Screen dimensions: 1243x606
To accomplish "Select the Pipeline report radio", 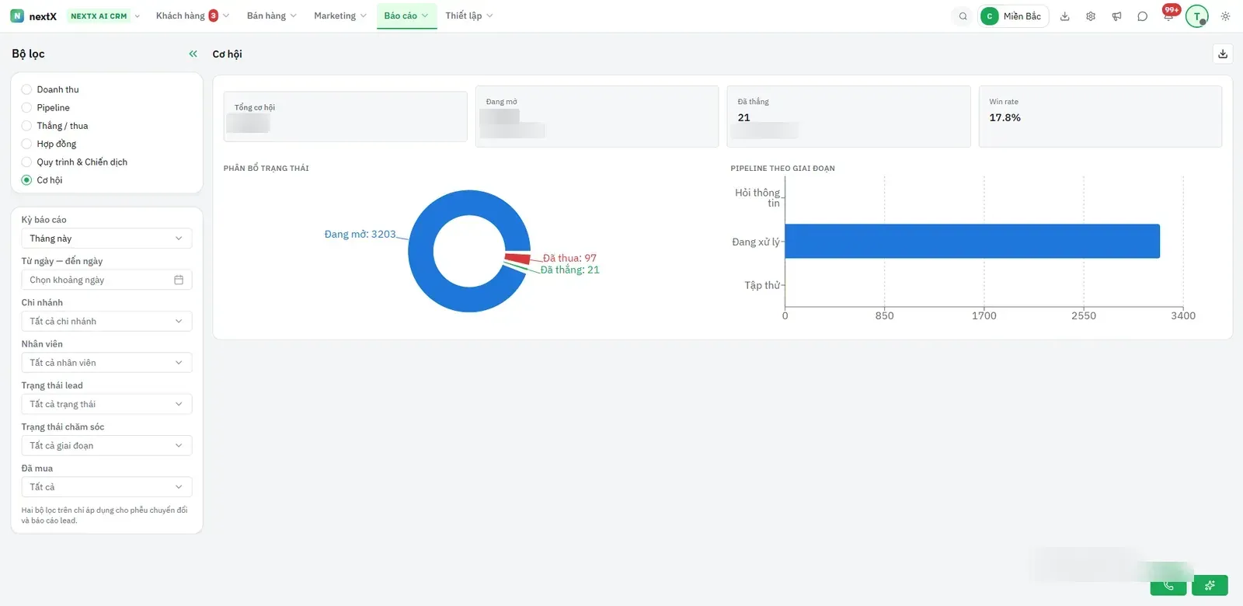I will (x=26, y=107).
